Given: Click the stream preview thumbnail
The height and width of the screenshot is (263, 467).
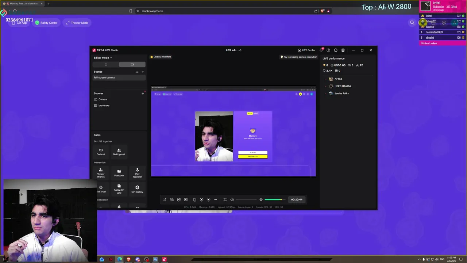Looking at the screenshot, I should [233, 131].
